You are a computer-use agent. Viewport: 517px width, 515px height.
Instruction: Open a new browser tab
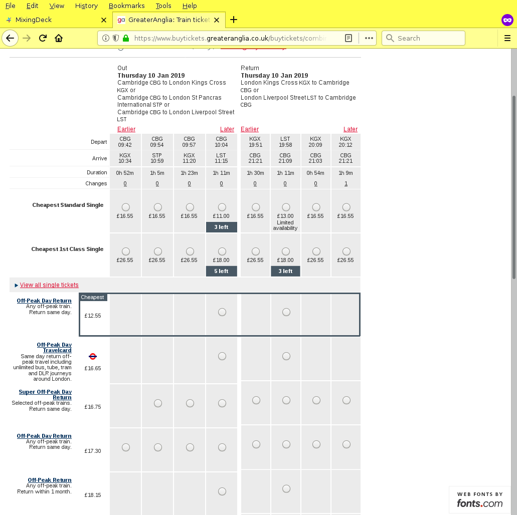pos(234,20)
